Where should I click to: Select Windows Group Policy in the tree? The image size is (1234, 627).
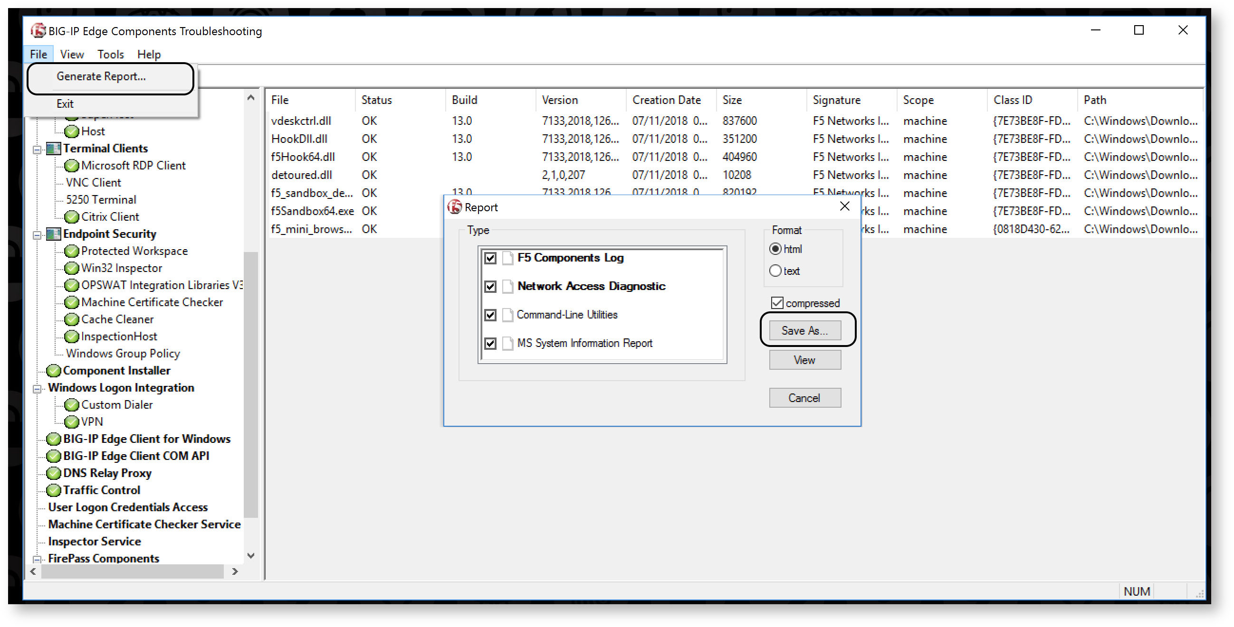pyautogui.click(x=123, y=354)
